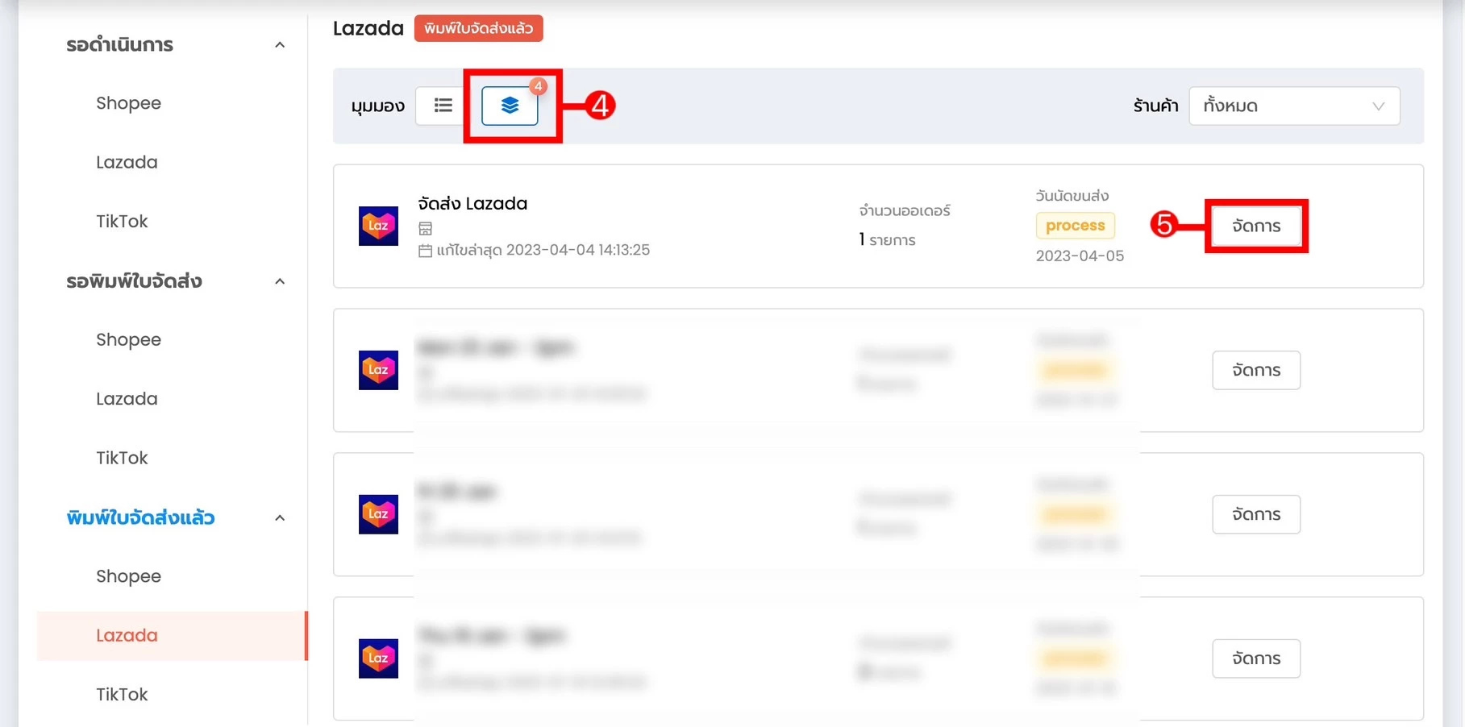Click the รอพิมพ์ใบจัดส่ง section header
The height and width of the screenshot is (727, 1465).
(x=134, y=281)
